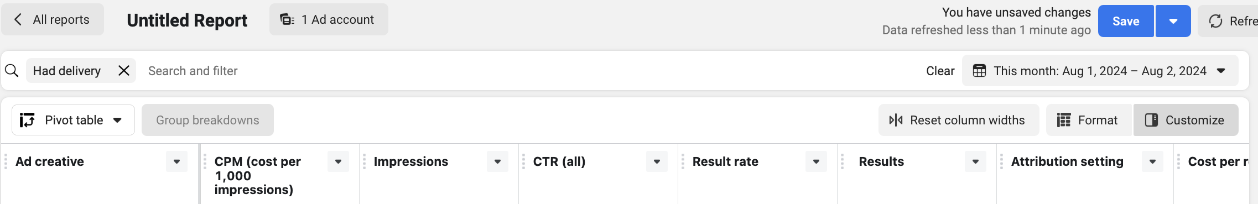The width and height of the screenshot is (1258, 204).
Task: Click the Refresh icon
Action: tap(1215, 21)
